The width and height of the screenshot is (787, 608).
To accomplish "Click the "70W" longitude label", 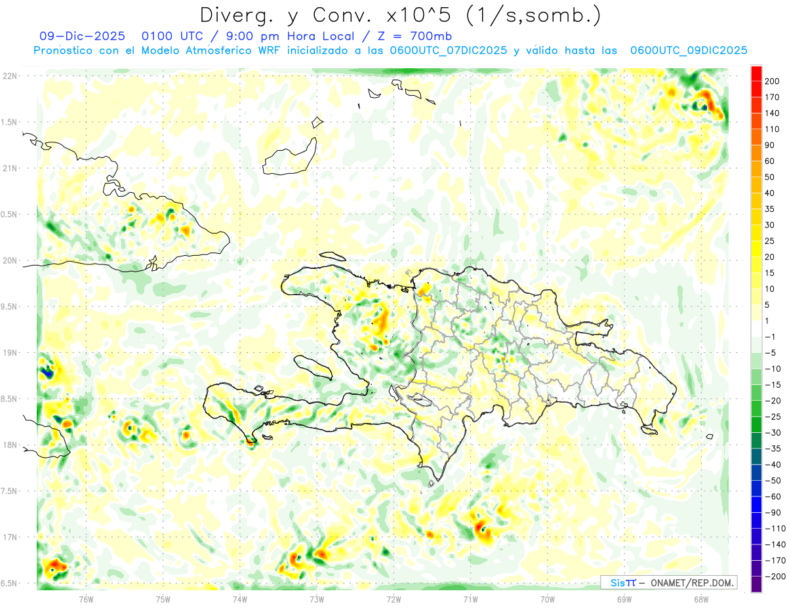I will [x=548, y=599].
